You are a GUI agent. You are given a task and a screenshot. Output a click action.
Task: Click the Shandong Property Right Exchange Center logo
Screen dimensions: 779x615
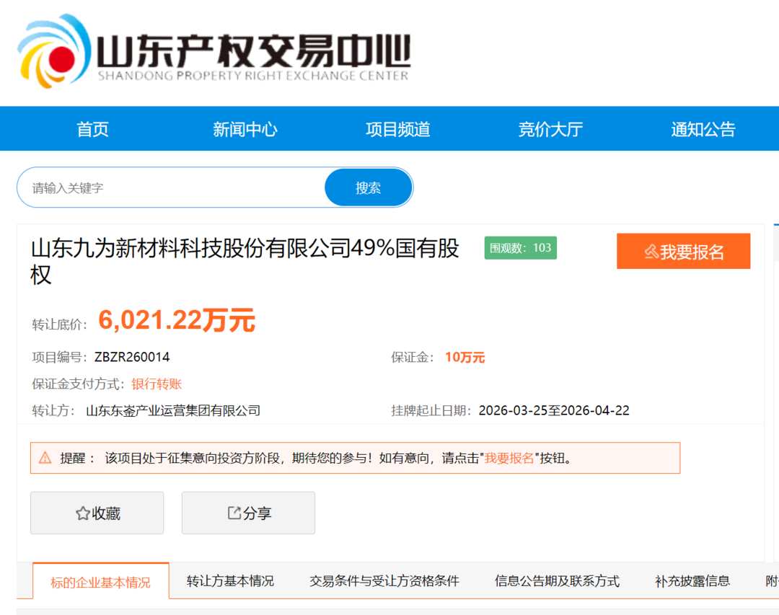pyautogui.click(x=214, y=52)
